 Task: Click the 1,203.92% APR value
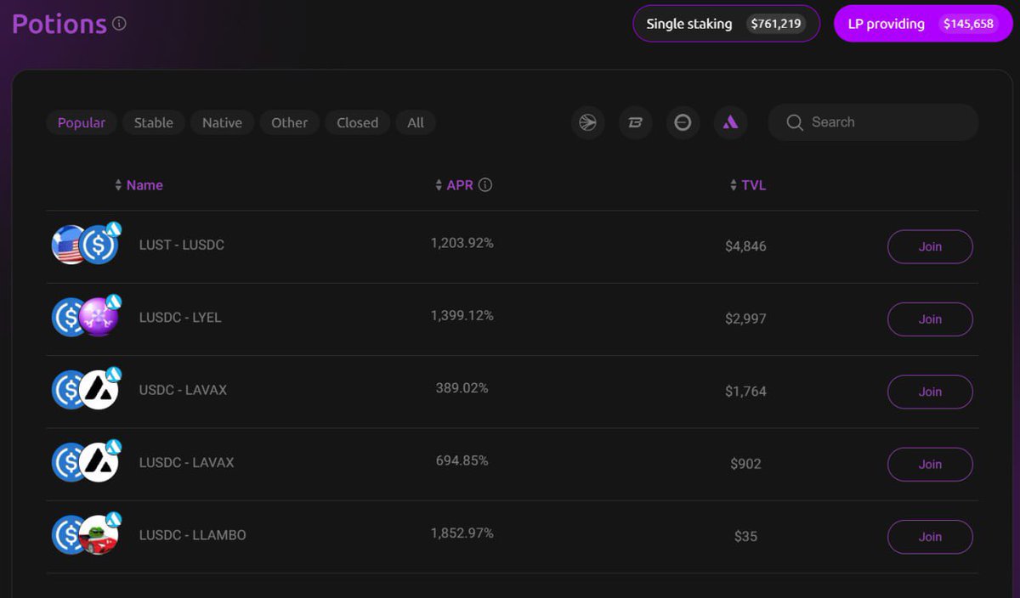462,243
